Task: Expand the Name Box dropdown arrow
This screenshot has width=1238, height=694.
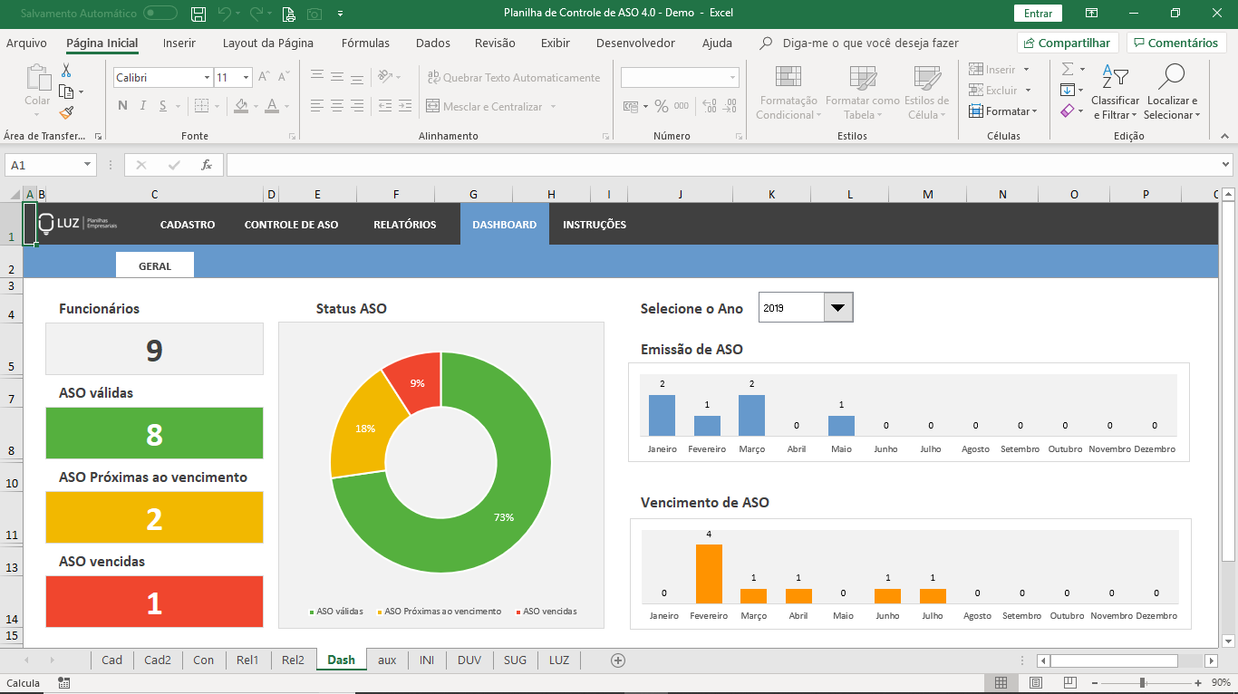Action: 88,165
